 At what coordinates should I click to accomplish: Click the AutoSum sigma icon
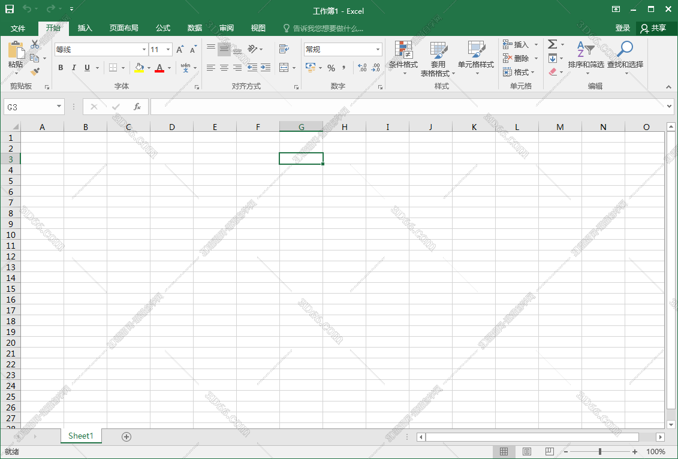click(x=552, y=44)
